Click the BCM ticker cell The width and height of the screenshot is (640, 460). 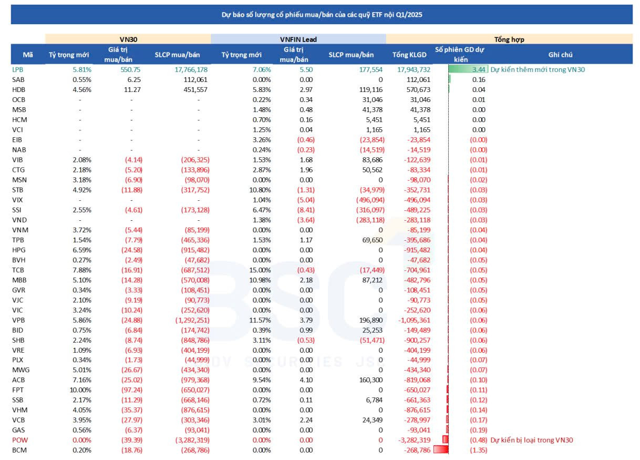18,449
